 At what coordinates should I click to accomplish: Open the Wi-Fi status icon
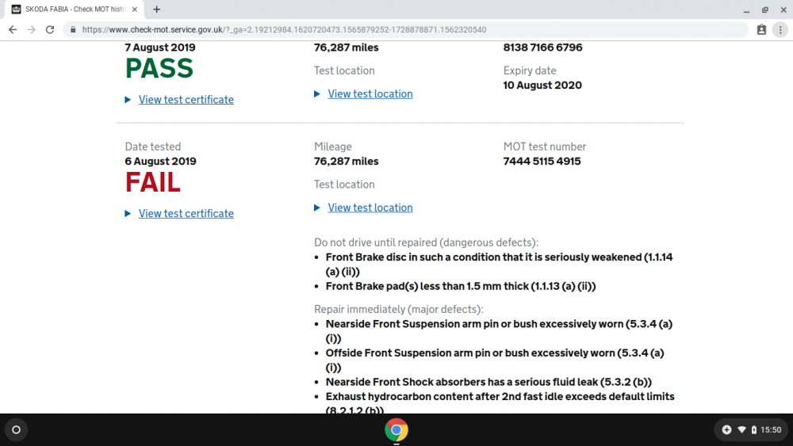[x=742, y=430]
